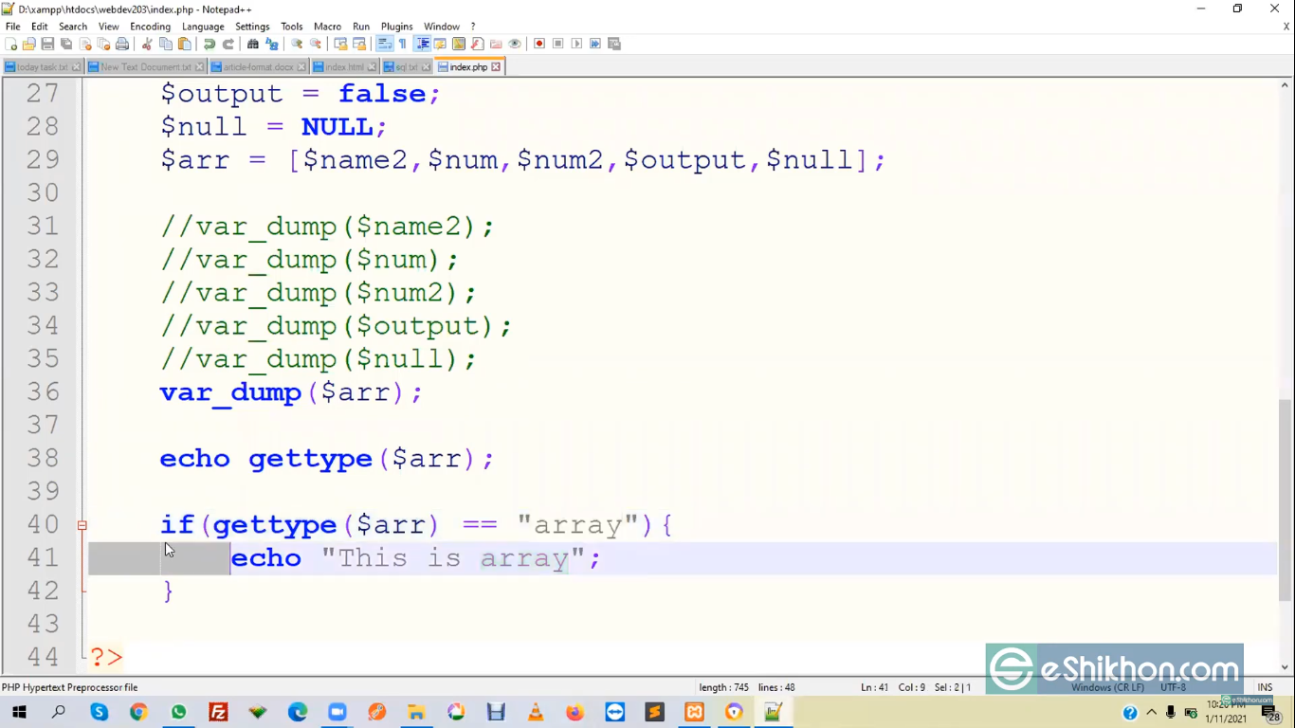This screenshot has width=1295, height=728.
Task: Toggle word wrap from the toolbar
Action: pos(385,44)
